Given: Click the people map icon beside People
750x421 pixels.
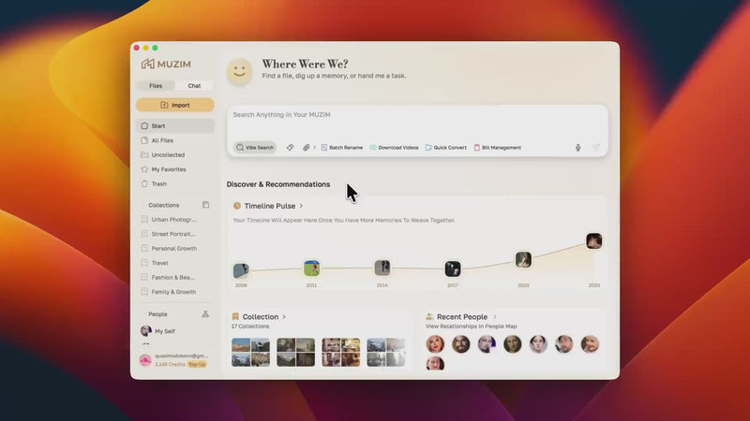Looking at the screenshot, I should [x=205, y=313].
